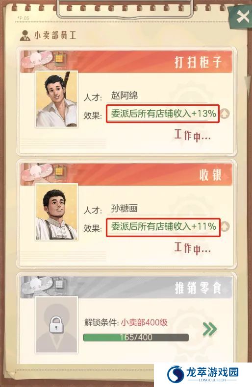Click the 165/400 level progress bar
Screen dimensions: 252x387
click(136, 338)
